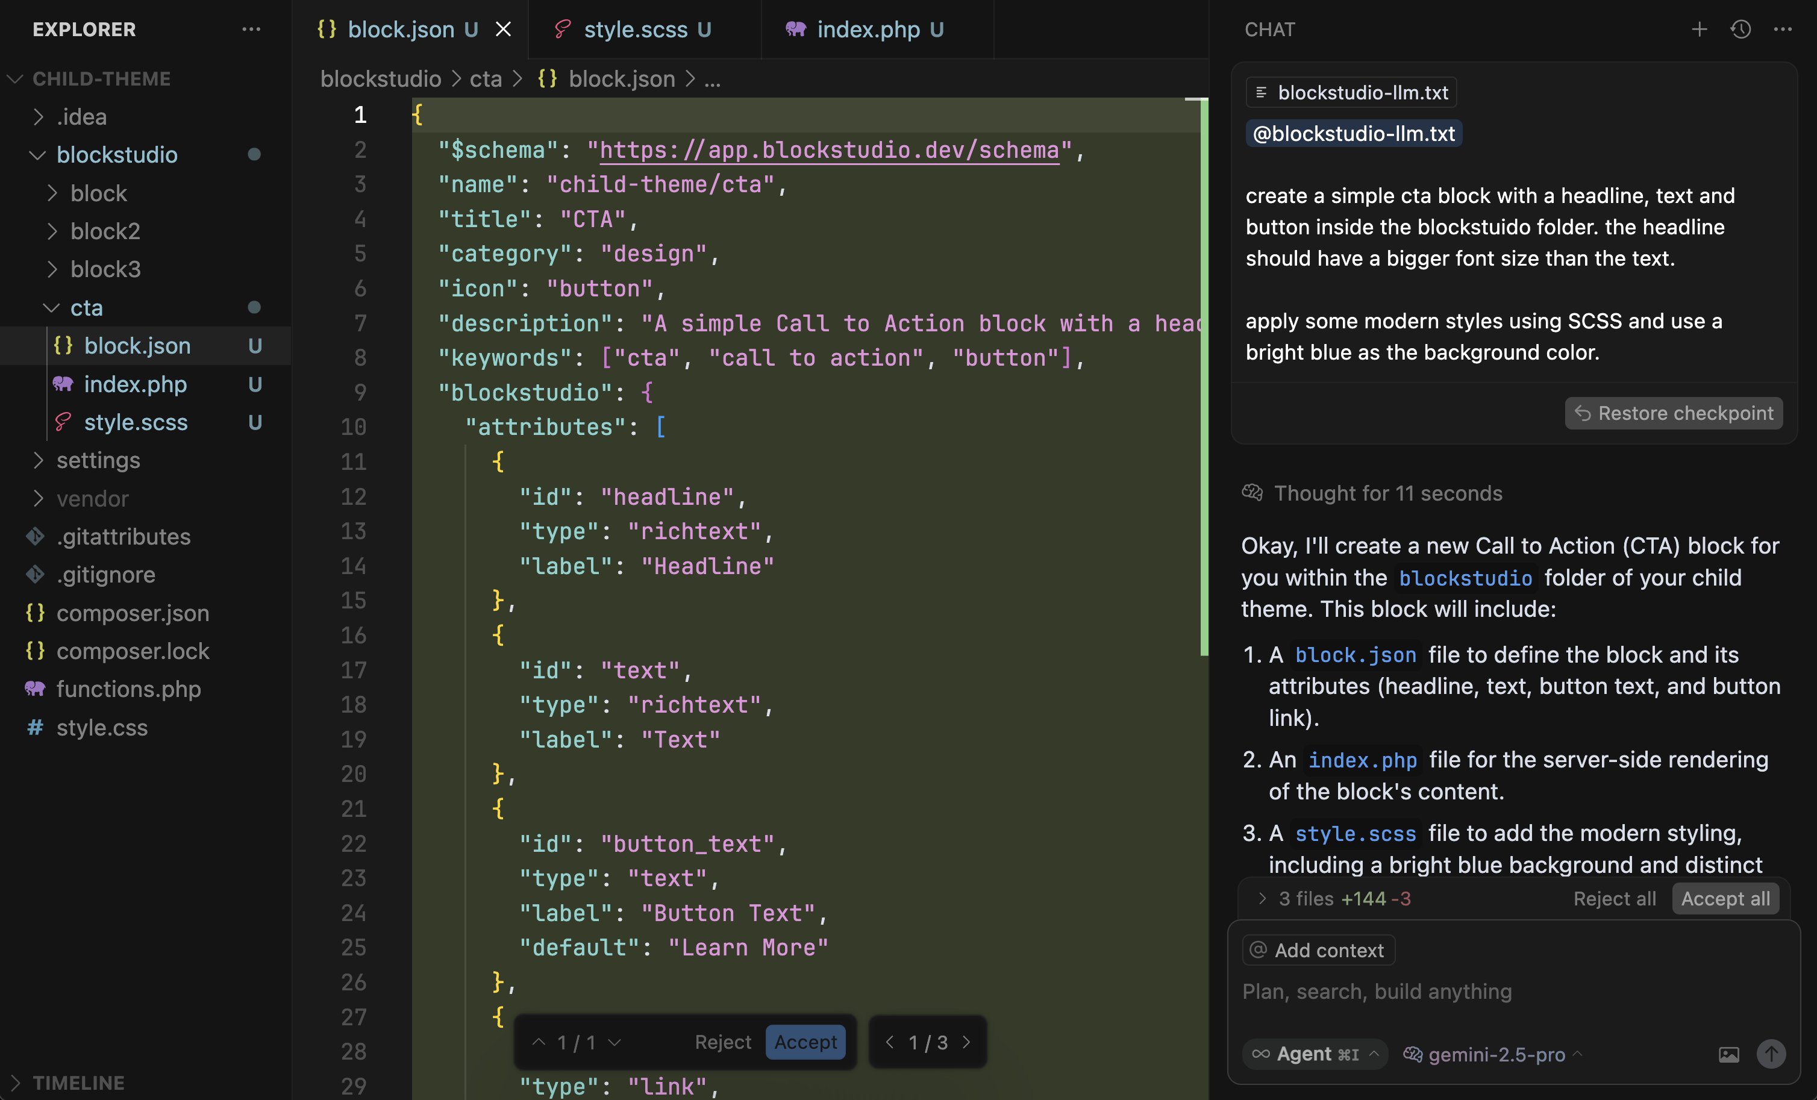Open the blockstudio.dev schema URL link
Screen dimensions: 1817x1100
830,149
